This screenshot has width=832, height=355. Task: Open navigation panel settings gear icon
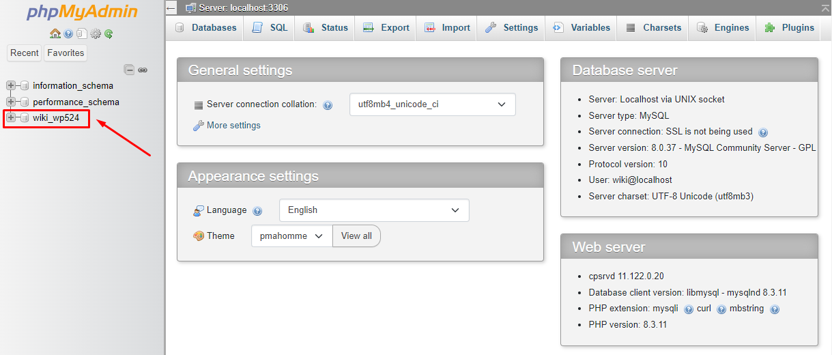coord(96,33)
